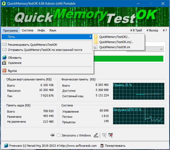Click the always-on-top pin icon
This screenshot has width=170, height=150.
pos(52,135)
